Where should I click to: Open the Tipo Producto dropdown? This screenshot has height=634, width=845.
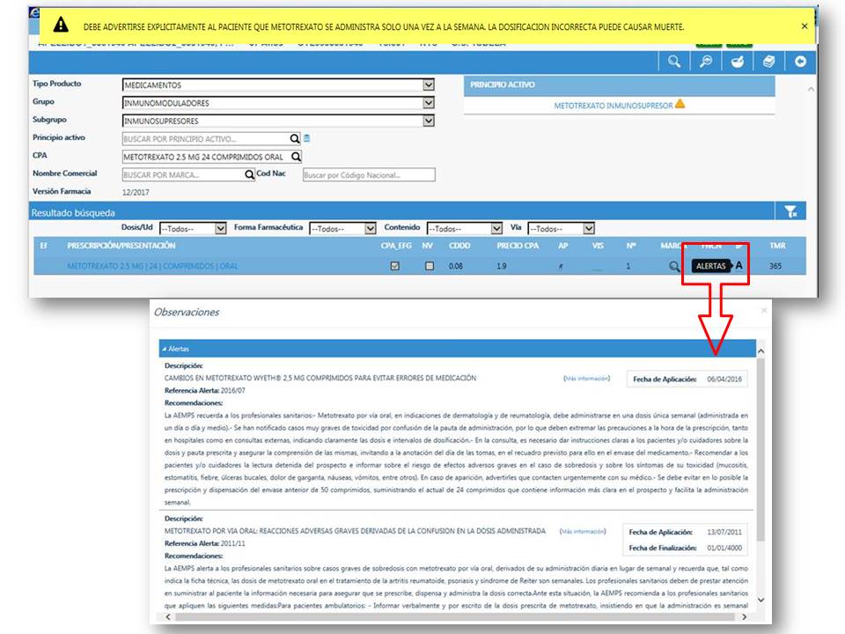click(429, 85)
